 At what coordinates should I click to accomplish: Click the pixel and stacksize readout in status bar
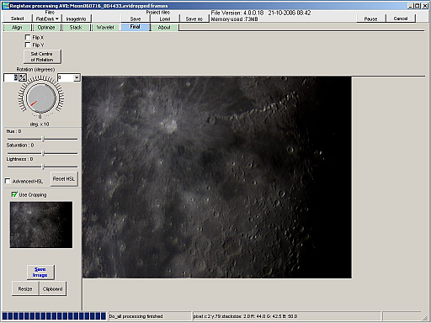pos(245,316)
